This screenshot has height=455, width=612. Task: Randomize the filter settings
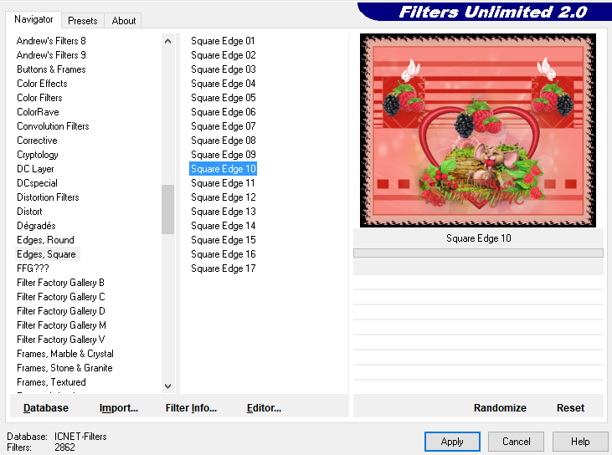pyautogui.click(x=500, y=408)
